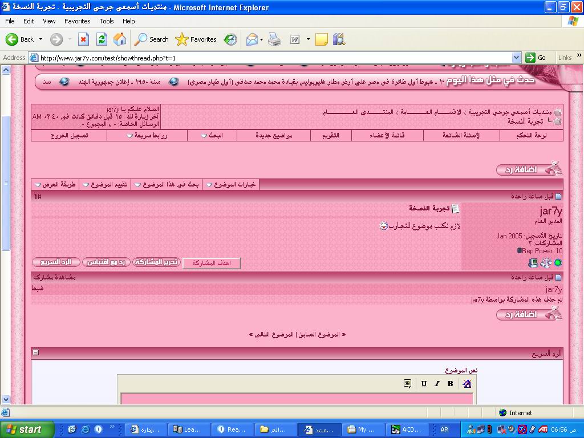Collapse the quick reply panel with the minus button
Viewport: 584px width, 438px height.
pyautogui.click(x=36, y=352)
